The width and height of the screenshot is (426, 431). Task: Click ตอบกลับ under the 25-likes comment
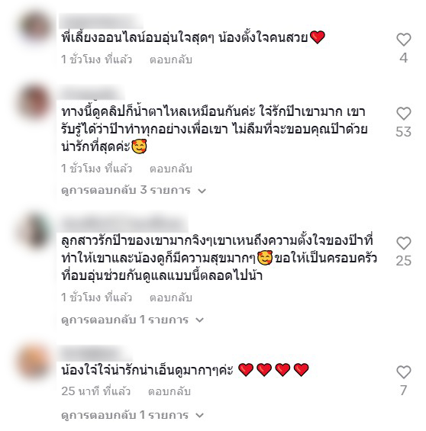170,298
